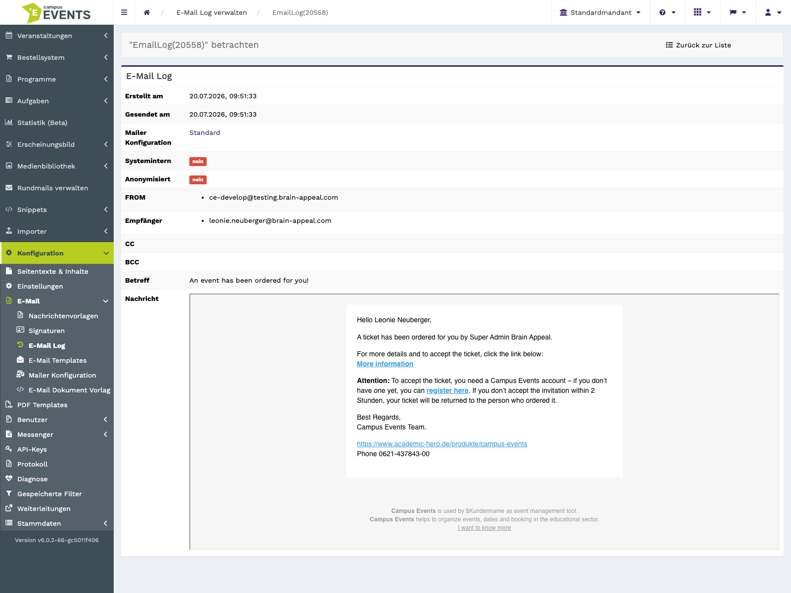Click the Statistik (Beta) chart icon
The image size is (791, 593).
(x=9, y=123)
